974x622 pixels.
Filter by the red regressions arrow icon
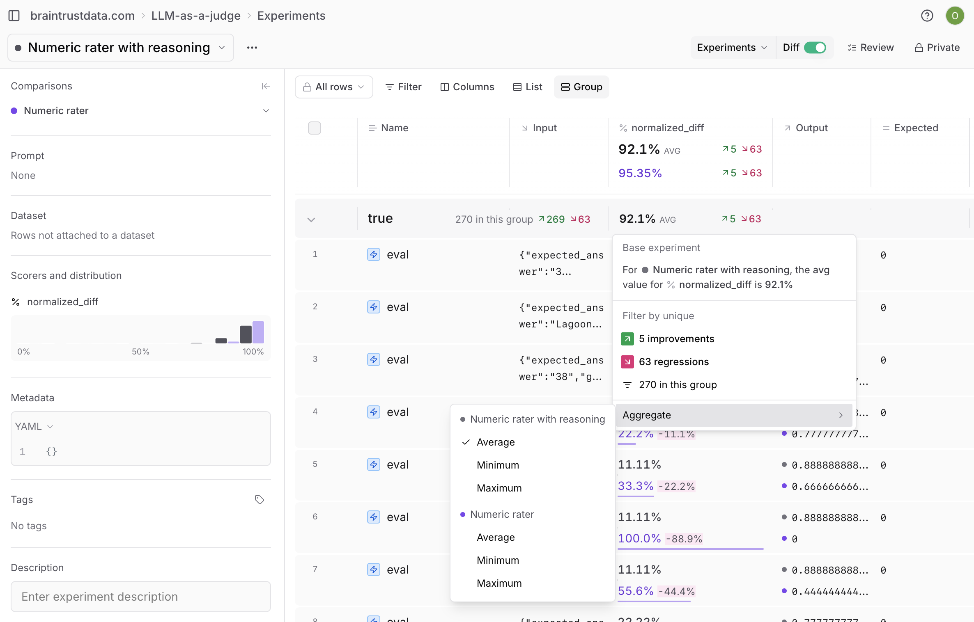coord(627,362)
